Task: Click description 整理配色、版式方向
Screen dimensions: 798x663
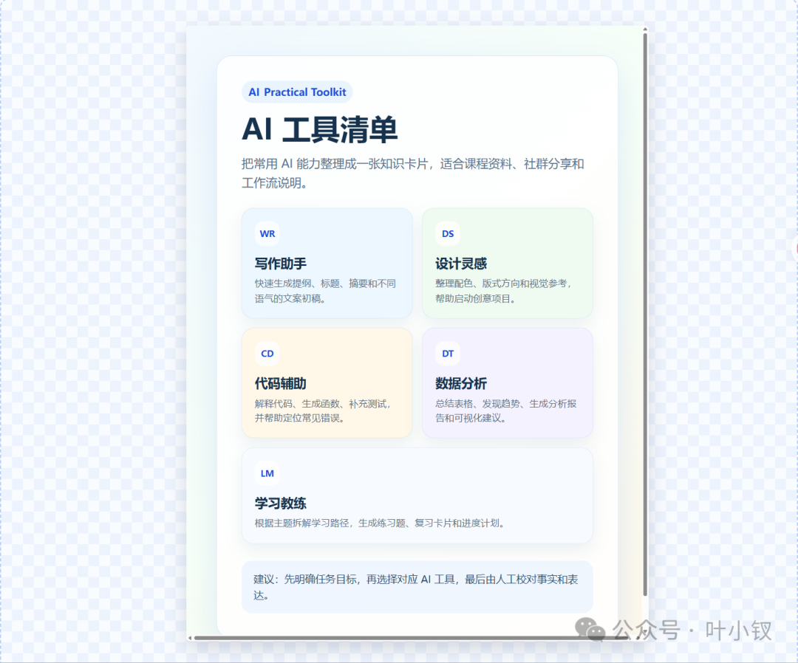Action: point(503,291)
